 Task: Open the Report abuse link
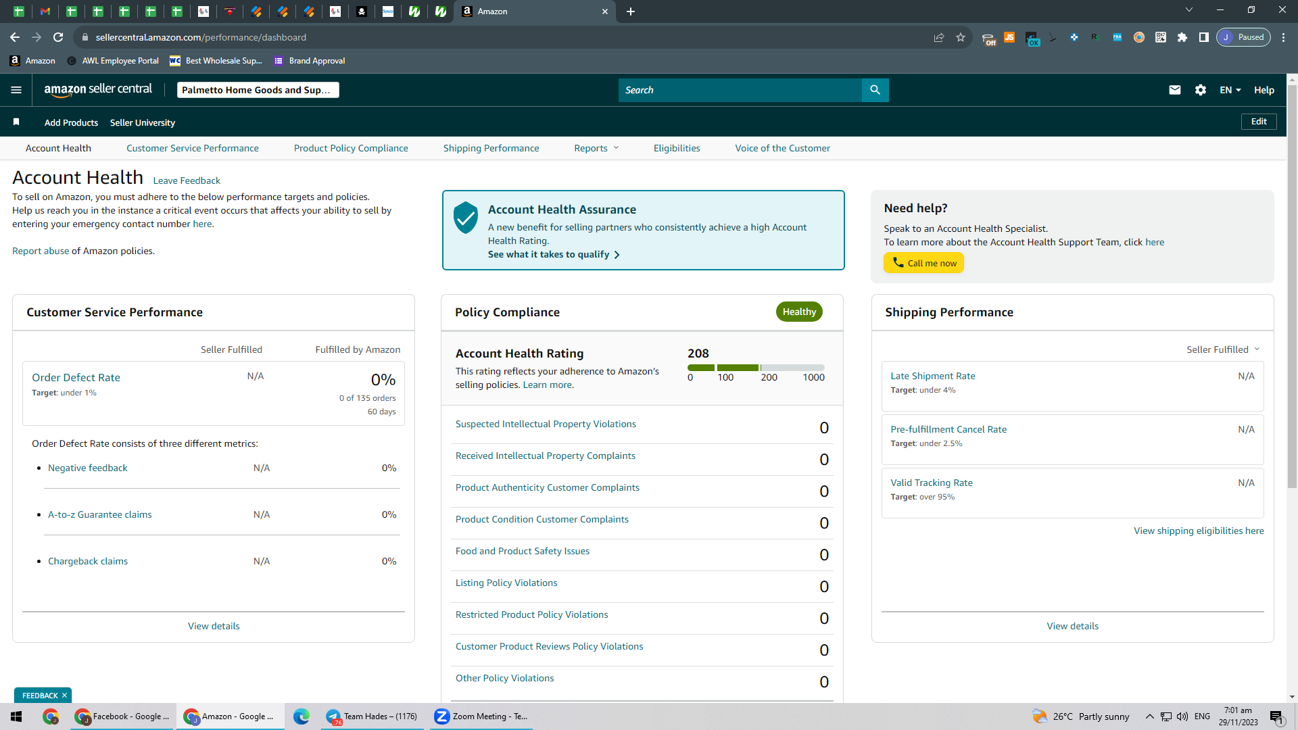click(41, 251)
